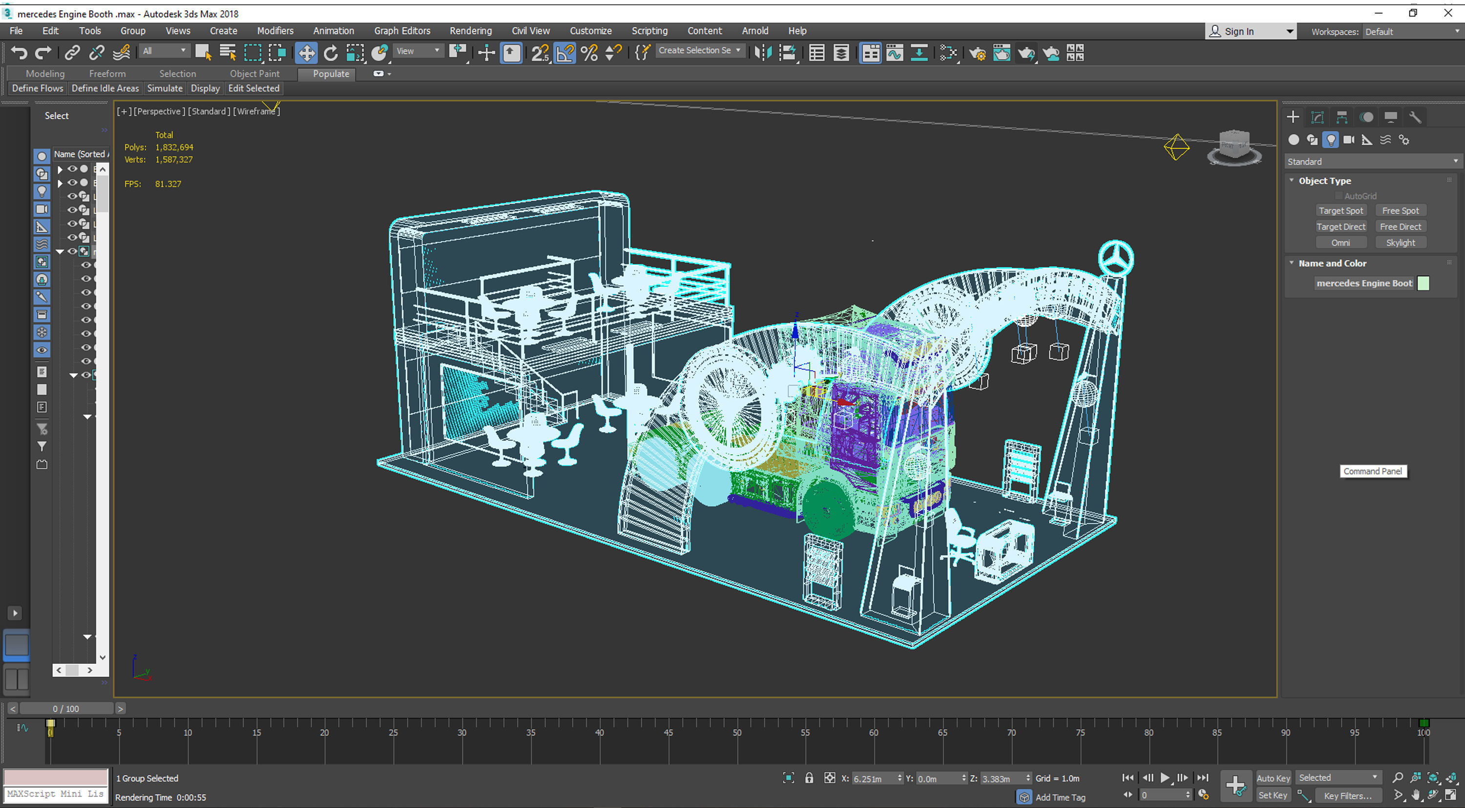Click the MAXScript Mini Listener field

[55, 793]
